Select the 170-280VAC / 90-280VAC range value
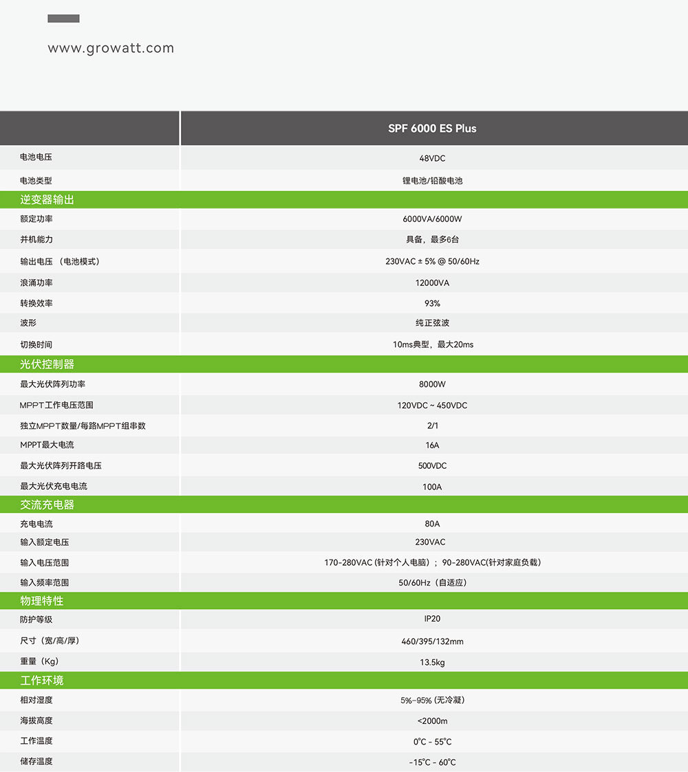The image size is (688, 772). coord(432,563)
